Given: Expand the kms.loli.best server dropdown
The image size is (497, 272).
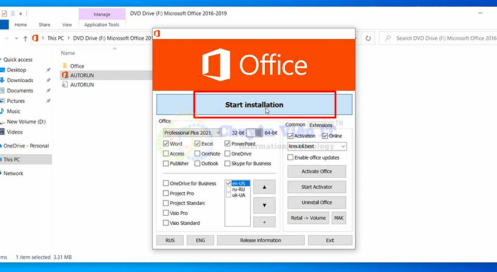Looking at the screenshot, I should tap(343, 146).
